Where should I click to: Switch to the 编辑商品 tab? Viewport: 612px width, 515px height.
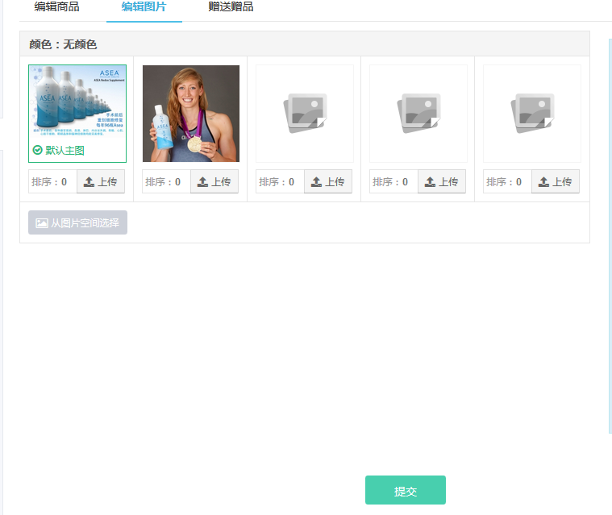coord(56,6)
